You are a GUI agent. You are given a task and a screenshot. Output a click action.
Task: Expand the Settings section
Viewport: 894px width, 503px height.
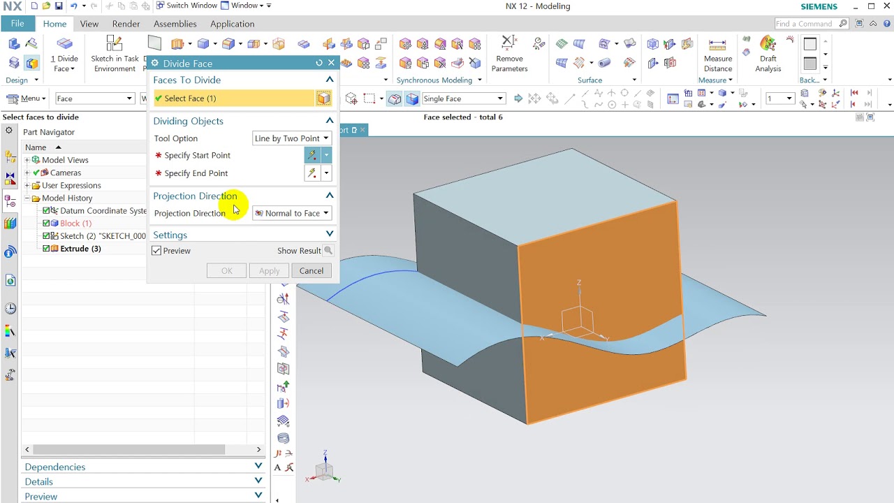pos(330,234)
